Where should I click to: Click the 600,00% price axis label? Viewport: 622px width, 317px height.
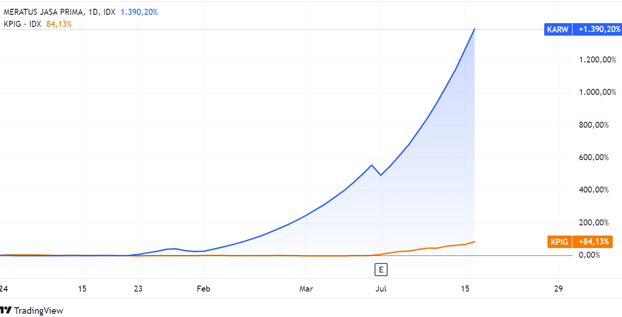[x=594, y=157]
